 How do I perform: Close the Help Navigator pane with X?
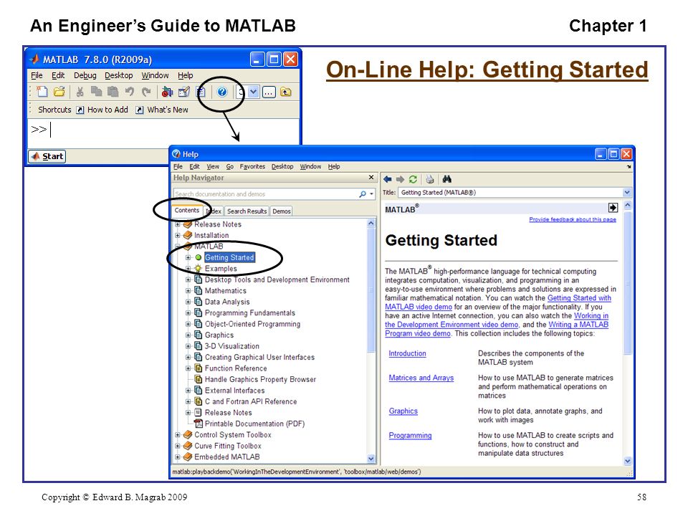(371, 177)
